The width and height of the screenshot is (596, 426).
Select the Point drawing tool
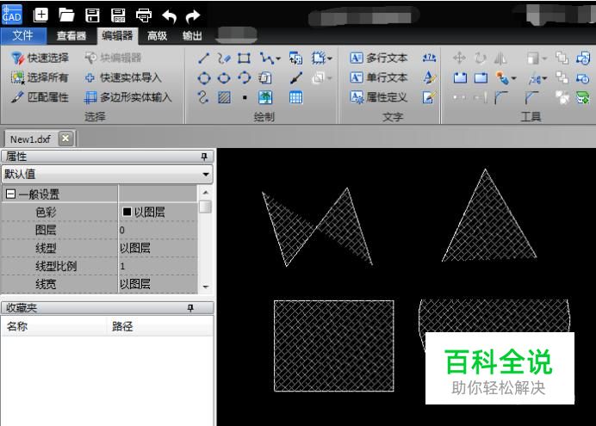pos(245,97)
